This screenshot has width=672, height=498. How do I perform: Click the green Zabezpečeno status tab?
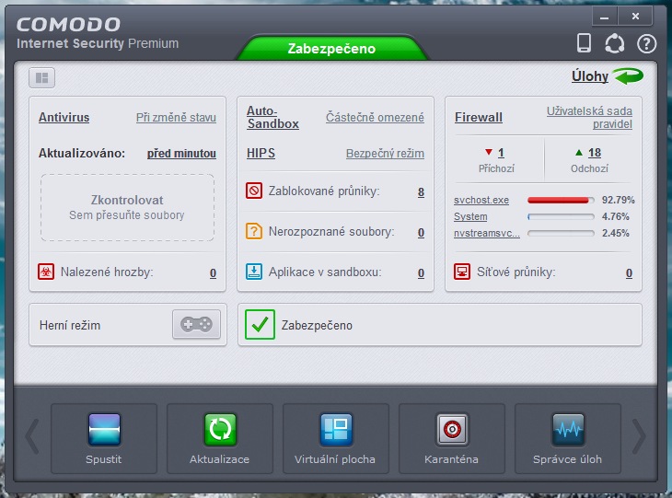[x=331, y=49]
